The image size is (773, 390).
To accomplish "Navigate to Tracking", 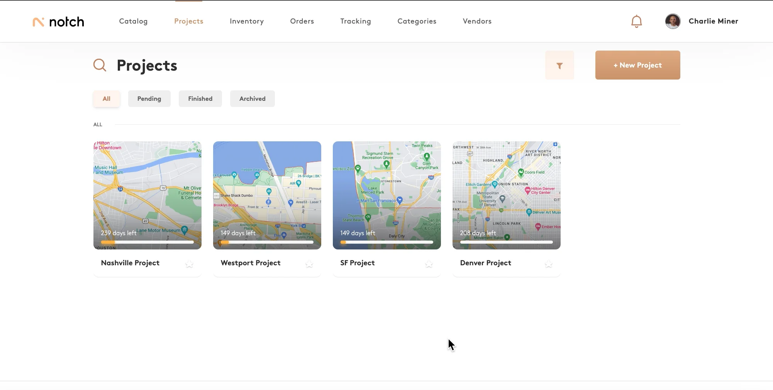I will [356, 21].
